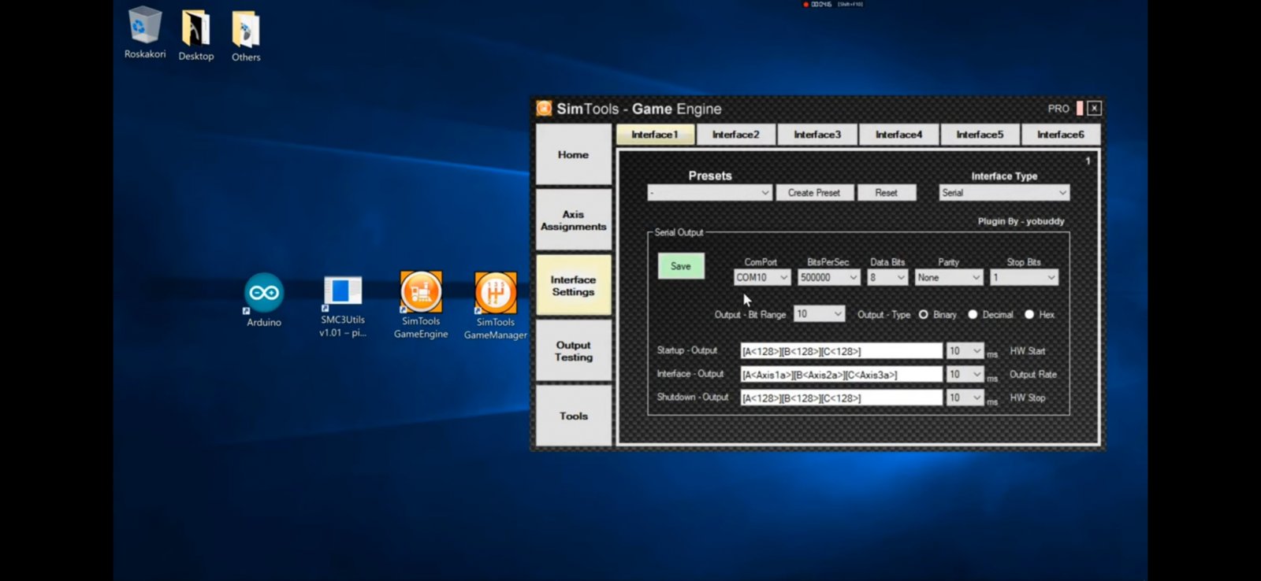Screen dimensions: 1261x581
Task: Open the Desktop folder icon
Action: pos(195,29)
